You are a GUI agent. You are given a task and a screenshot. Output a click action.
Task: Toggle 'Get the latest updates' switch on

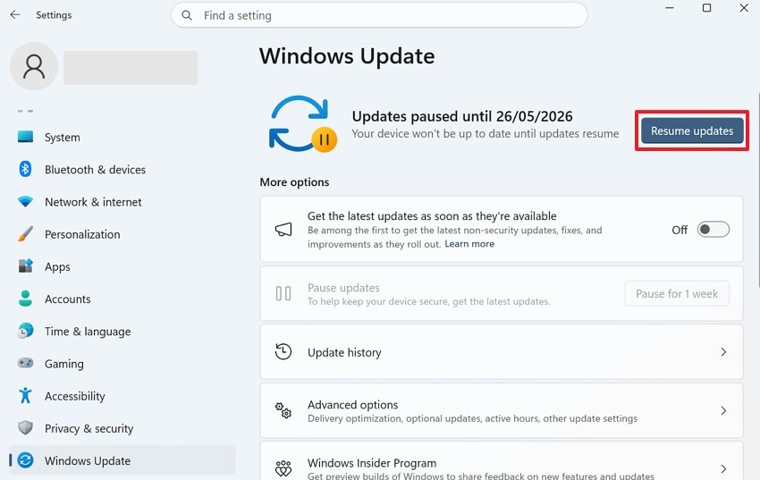coord(713,229)
